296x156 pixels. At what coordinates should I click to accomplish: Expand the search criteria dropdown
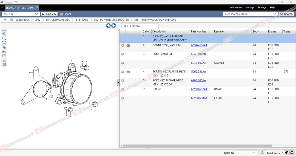click(275, 14)
